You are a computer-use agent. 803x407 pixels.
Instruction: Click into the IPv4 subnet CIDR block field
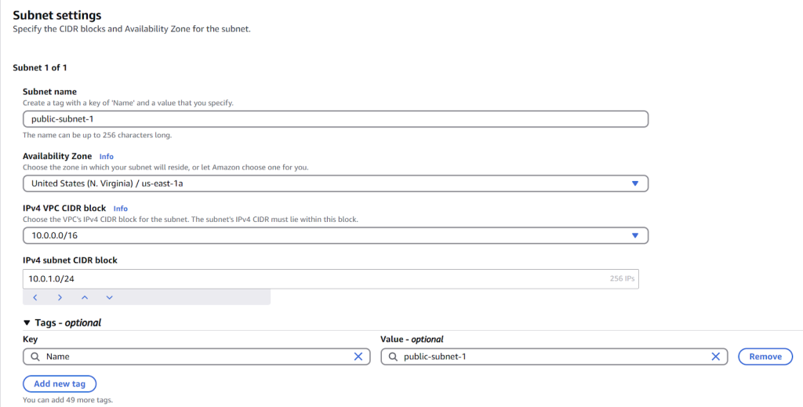pyautogui.click(x=331, y=278)
